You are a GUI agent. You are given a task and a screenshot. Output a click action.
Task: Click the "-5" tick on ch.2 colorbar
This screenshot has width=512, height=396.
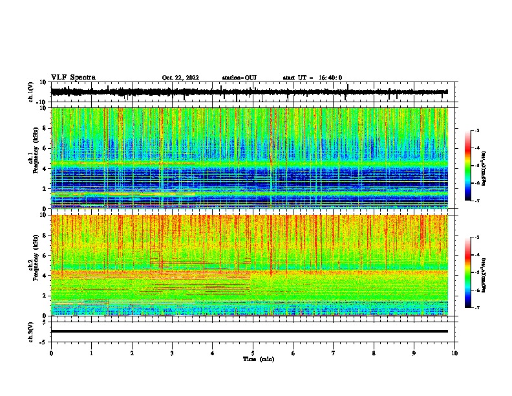pos(477,272)
